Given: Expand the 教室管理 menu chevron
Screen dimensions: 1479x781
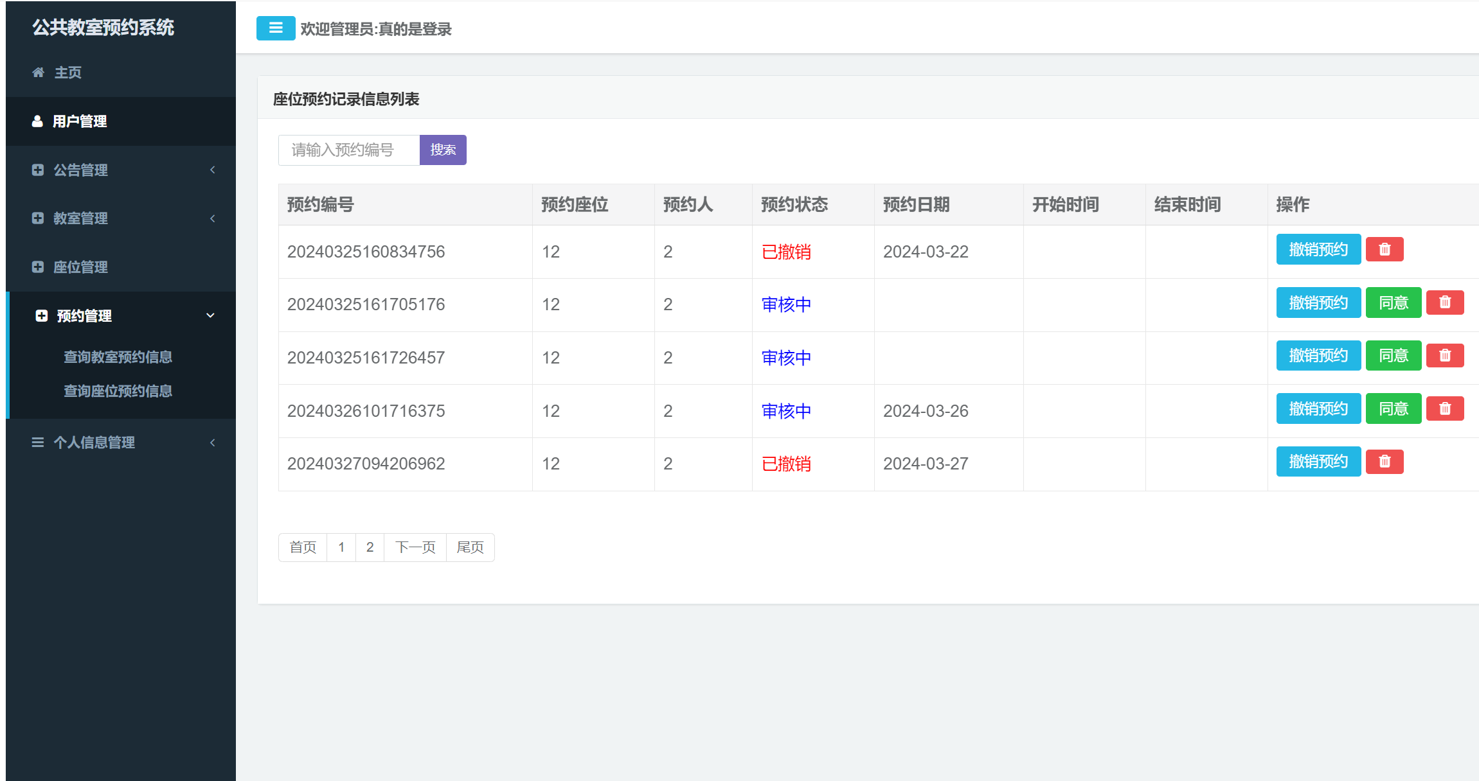Looking at the screenshot, I should coord(212,218).
